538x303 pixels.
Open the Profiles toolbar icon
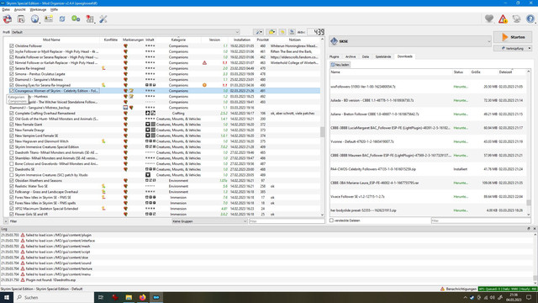(x=49, y=19)
